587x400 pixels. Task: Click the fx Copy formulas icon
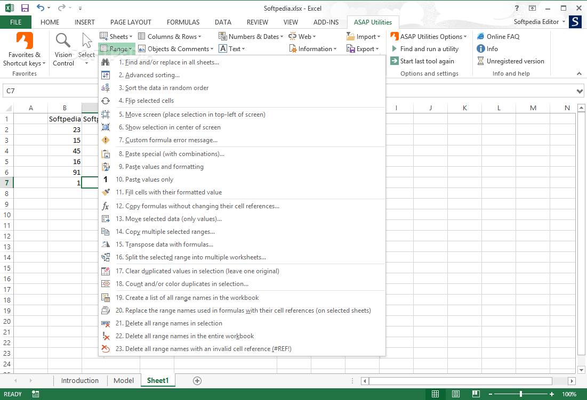pyautogui.click(x=106, y=206)
